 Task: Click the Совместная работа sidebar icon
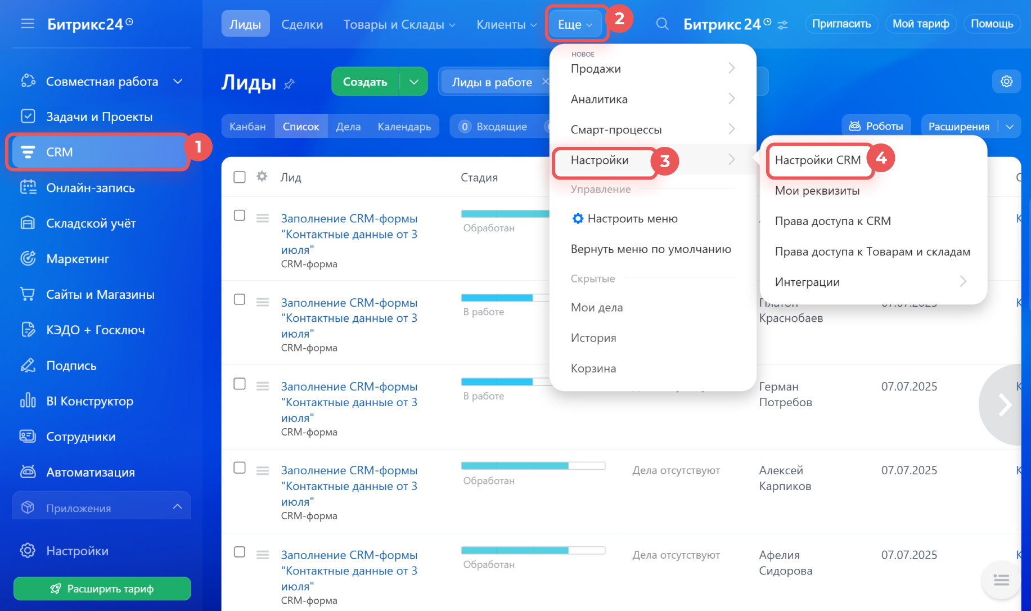click(x=28, y=81)
